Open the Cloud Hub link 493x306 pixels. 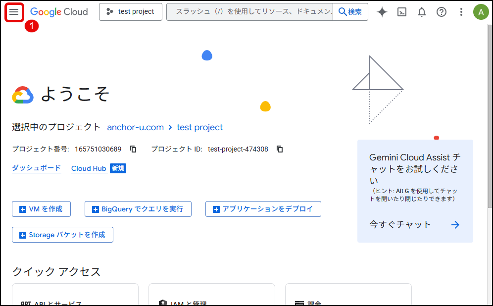click(x=89, y=168)
